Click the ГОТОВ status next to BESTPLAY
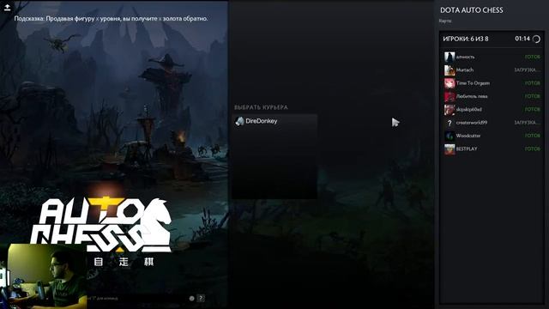Image resolution: width=549 pixels, height=309 pixels. 533,148
